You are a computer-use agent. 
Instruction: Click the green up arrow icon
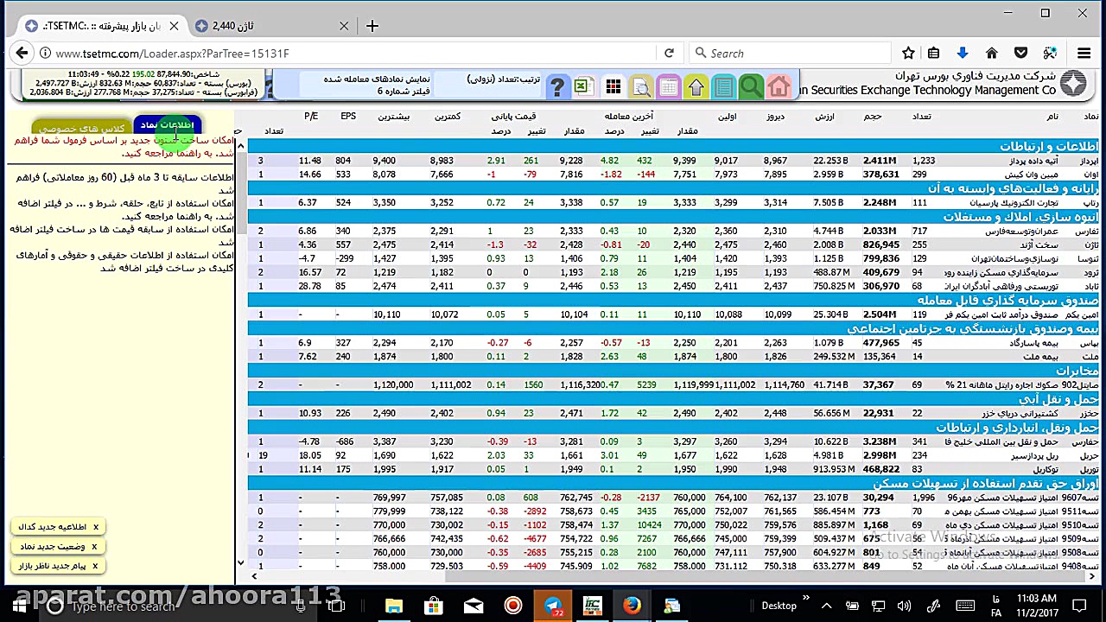696,86
